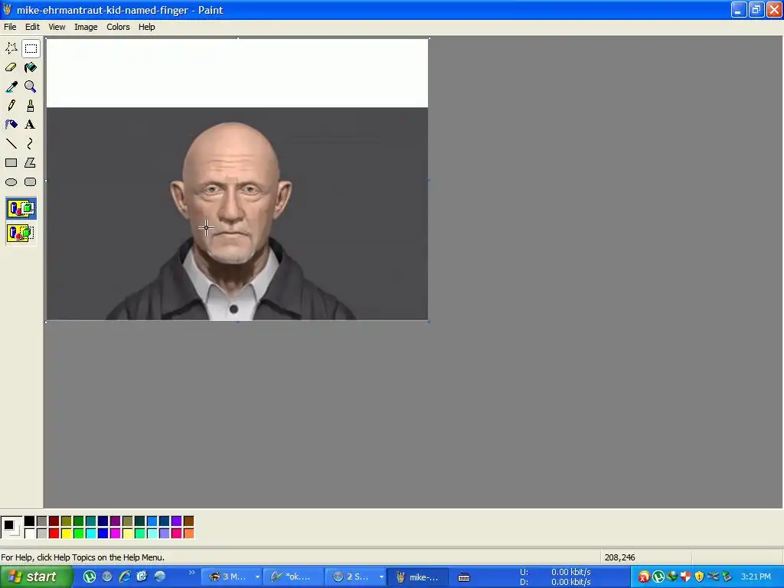Click the uTorrent quick launch icon
This screenshot has height=588, width=784.
pos(90,577)
